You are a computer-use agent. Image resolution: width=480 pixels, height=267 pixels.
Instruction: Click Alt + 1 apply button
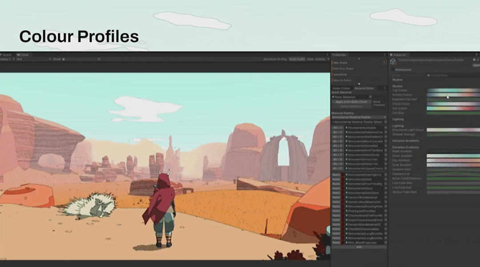(x=338, y=128)
